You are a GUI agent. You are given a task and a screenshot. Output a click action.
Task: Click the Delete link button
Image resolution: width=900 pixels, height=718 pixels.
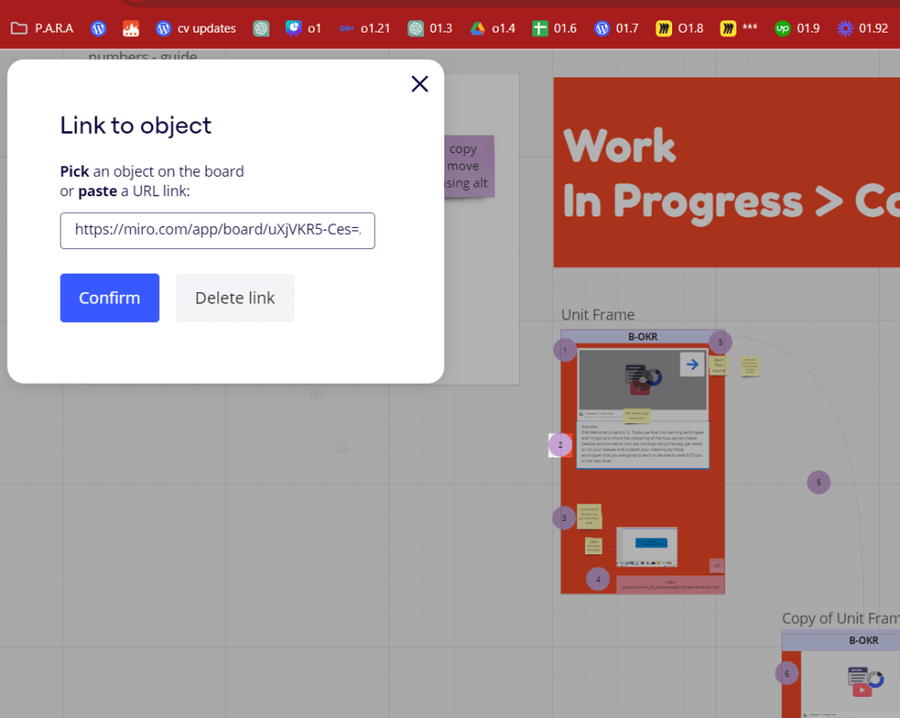tap(235, 298)
